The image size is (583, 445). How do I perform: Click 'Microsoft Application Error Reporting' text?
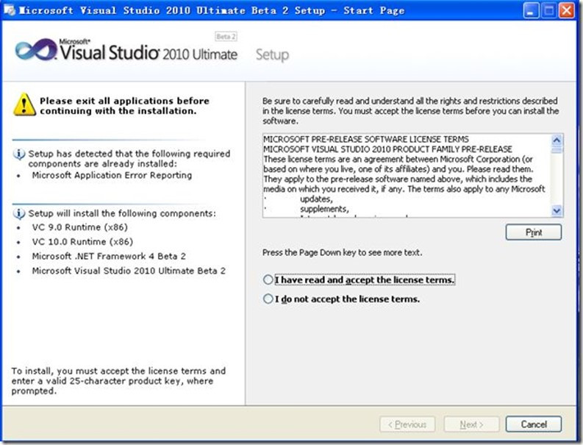[112, 175]
